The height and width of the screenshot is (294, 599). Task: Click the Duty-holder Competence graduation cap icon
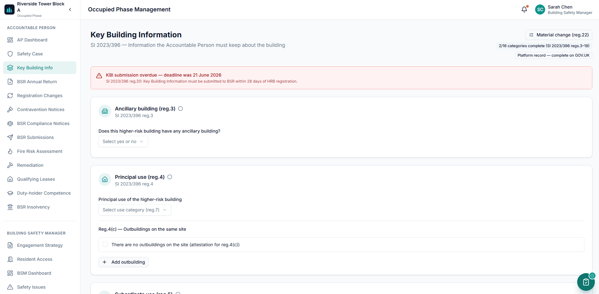pyautogui.click(x=10, y=193)
